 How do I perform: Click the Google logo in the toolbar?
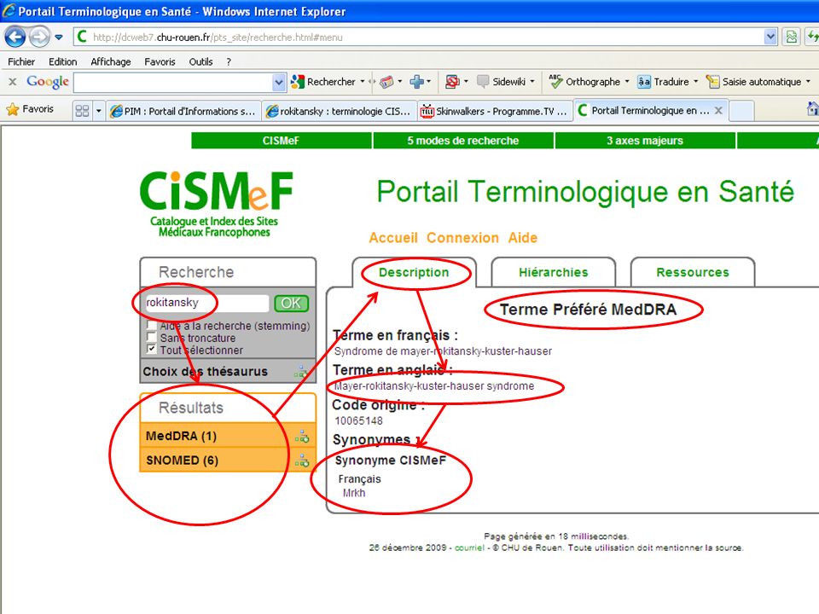[x=48, y=82]
